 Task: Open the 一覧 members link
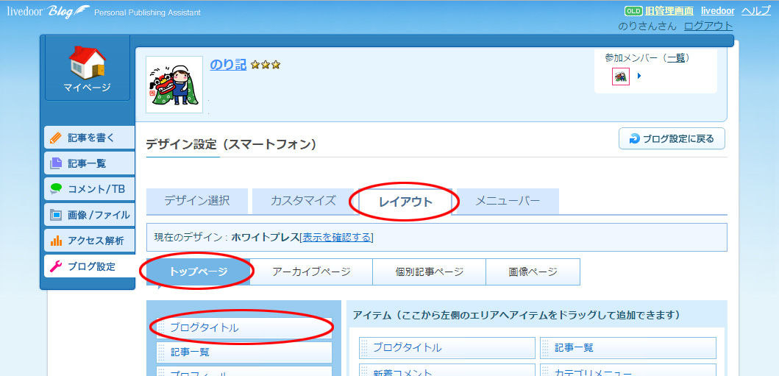[x=676, y=58]
